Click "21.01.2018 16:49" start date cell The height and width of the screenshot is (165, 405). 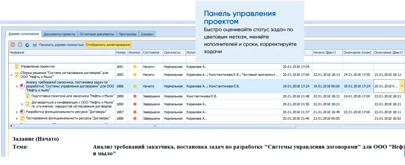327,112
